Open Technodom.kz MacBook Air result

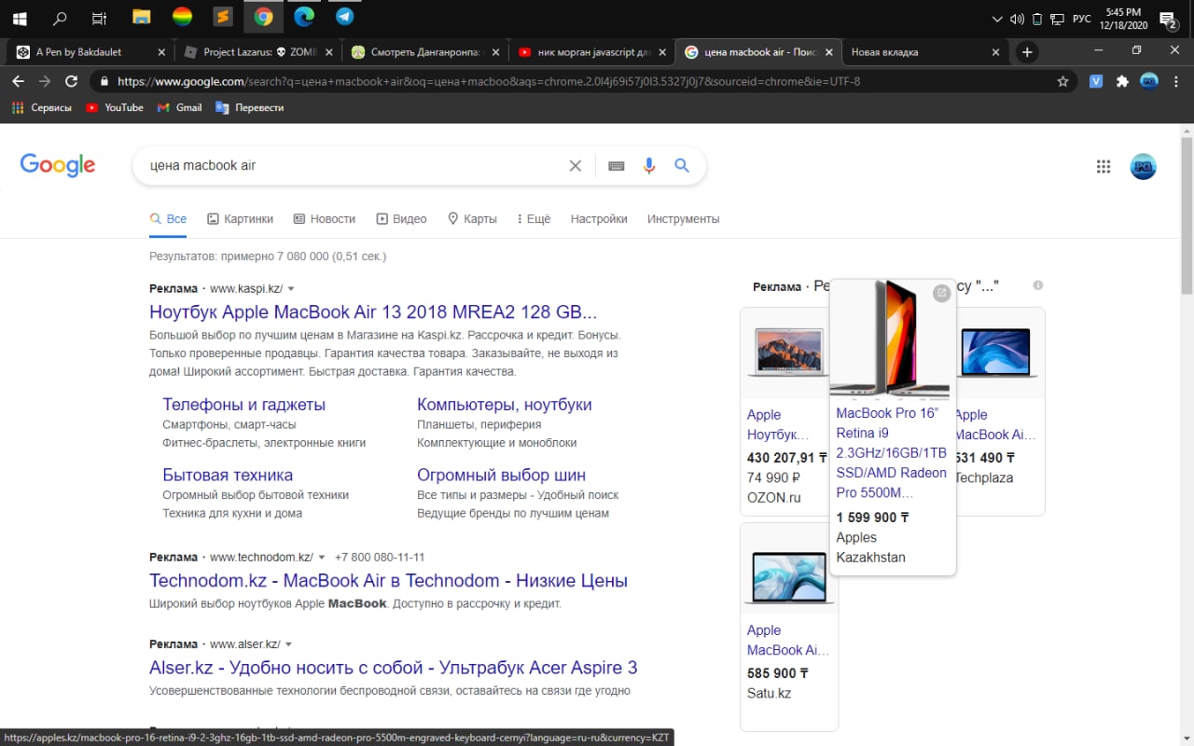tap(388, 581)
